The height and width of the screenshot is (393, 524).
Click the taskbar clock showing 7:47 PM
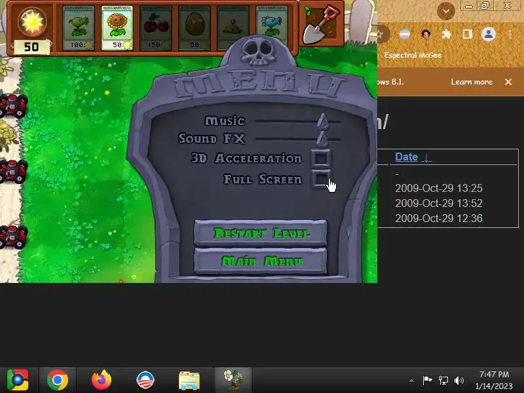494,381
